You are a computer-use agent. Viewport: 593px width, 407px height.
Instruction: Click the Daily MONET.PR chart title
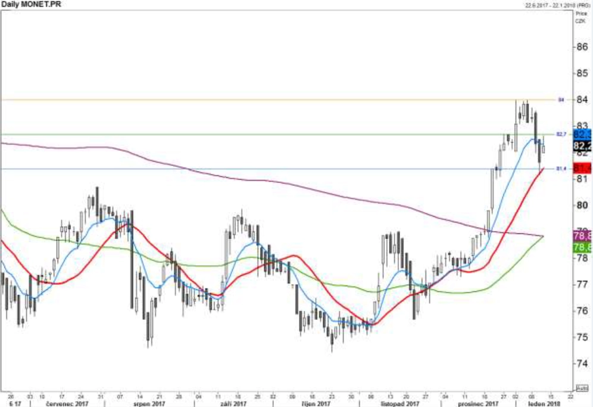pos(30,4)
